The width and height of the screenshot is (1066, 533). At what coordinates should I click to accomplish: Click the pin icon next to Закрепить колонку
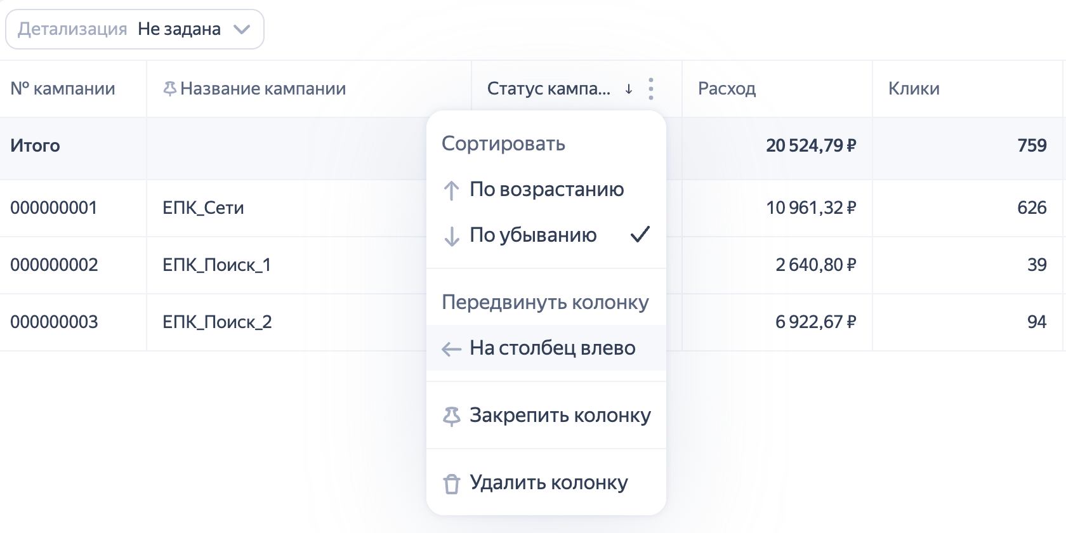point(451,416)
